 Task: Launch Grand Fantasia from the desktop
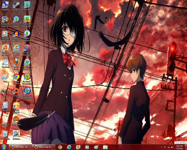tap(16, 107)
